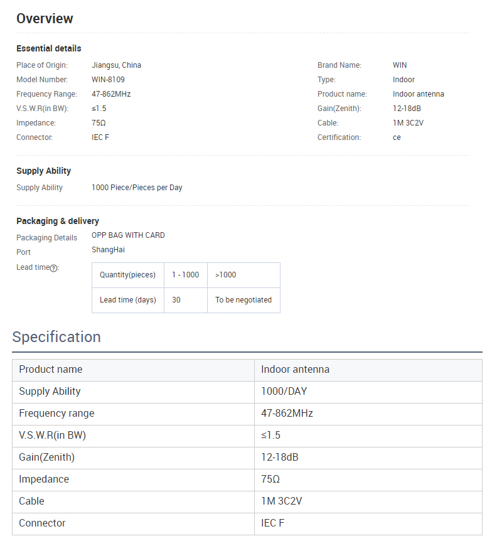Screen dimensions: 502x546
Task: Click the Essential details section title
Action: 48,48
